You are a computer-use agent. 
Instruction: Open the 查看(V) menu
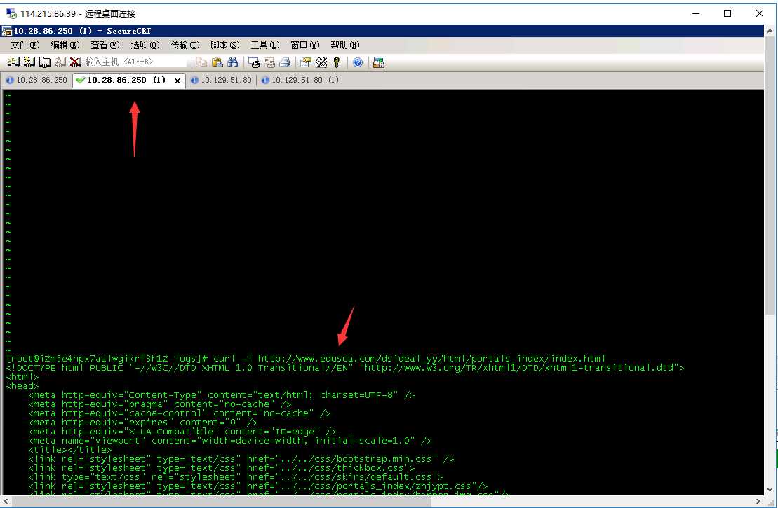(105, 45)
